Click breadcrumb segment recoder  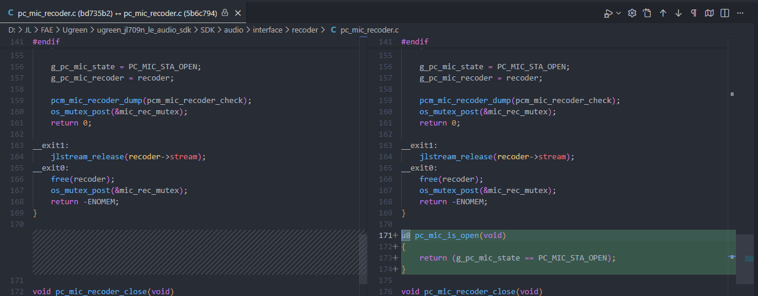coord(305,30)
